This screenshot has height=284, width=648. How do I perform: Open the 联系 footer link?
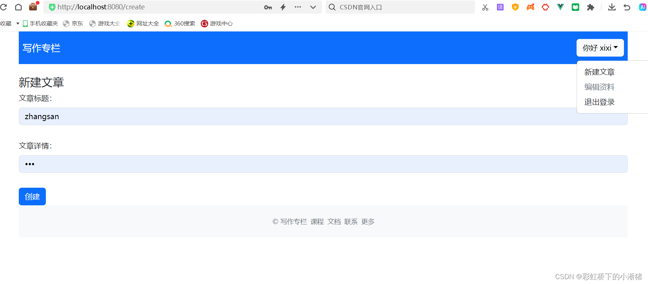(x=351, y=222)
